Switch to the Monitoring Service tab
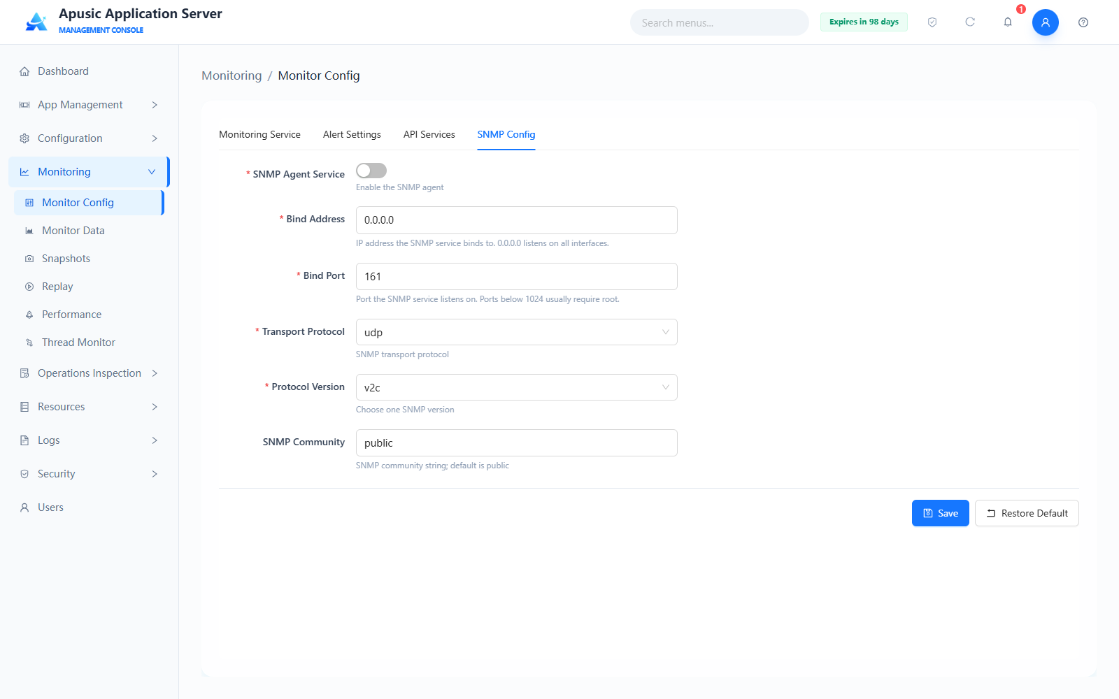Viewport: 1119px width, 699px height. (259, 134)
